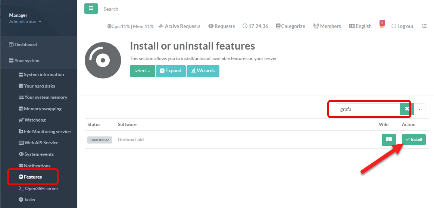Image resolution: width=434 pixels, height=208 pixels.
Task: Click the clock time display
Action: pyautogui.click(x=255, y=26)
